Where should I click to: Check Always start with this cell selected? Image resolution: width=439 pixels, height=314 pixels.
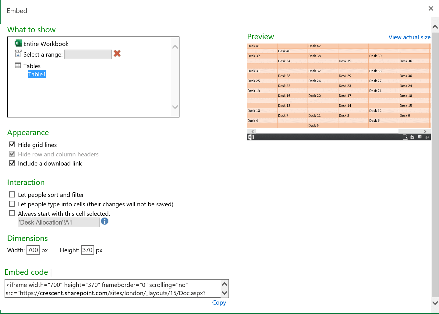12,213
